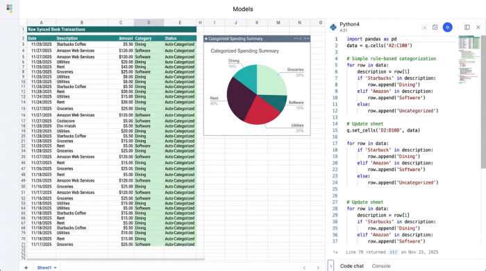The image size is (486, 271).
Task: Click the code minimap thumbnail
Action: point(469,60)
